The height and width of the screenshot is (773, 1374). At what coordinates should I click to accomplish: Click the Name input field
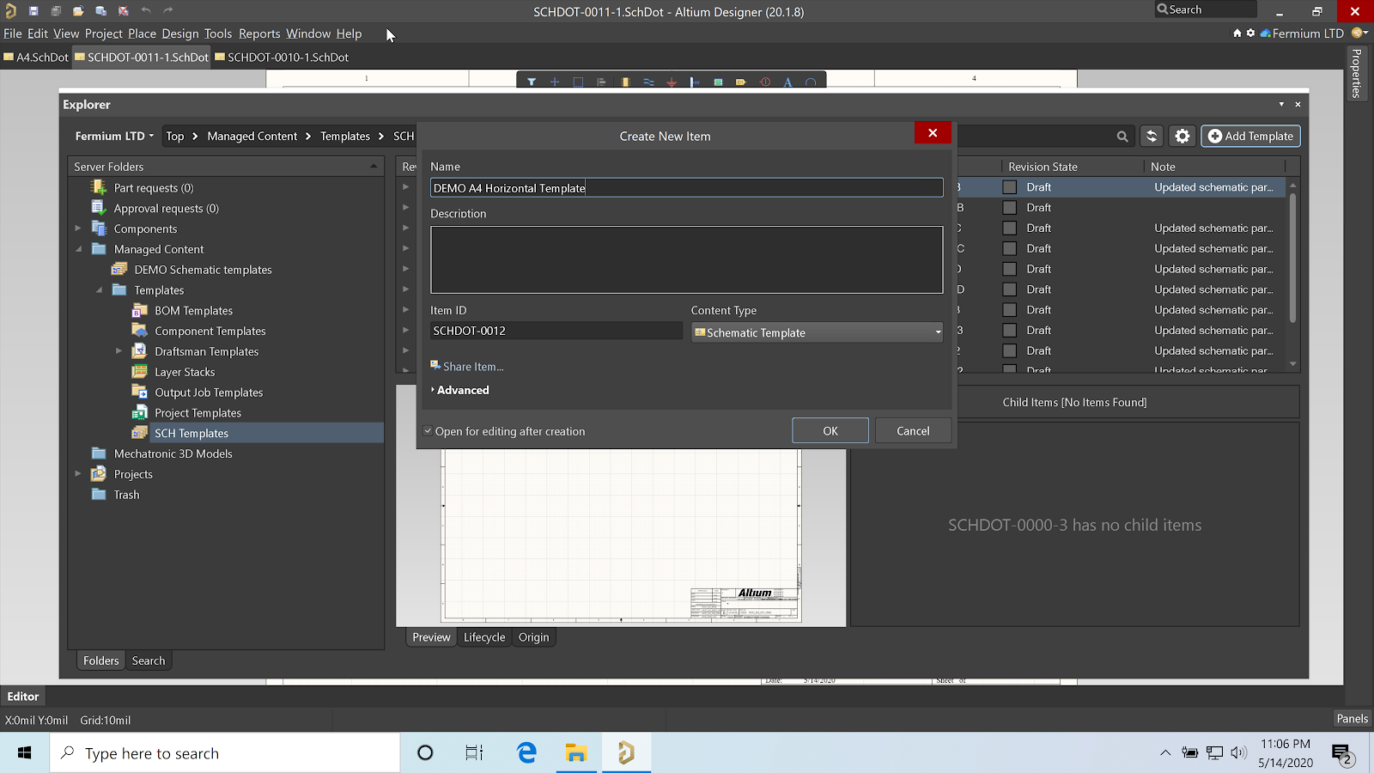click(686, 188)
